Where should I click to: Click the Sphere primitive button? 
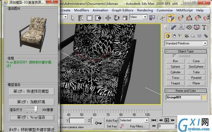[x=175, y=67]
